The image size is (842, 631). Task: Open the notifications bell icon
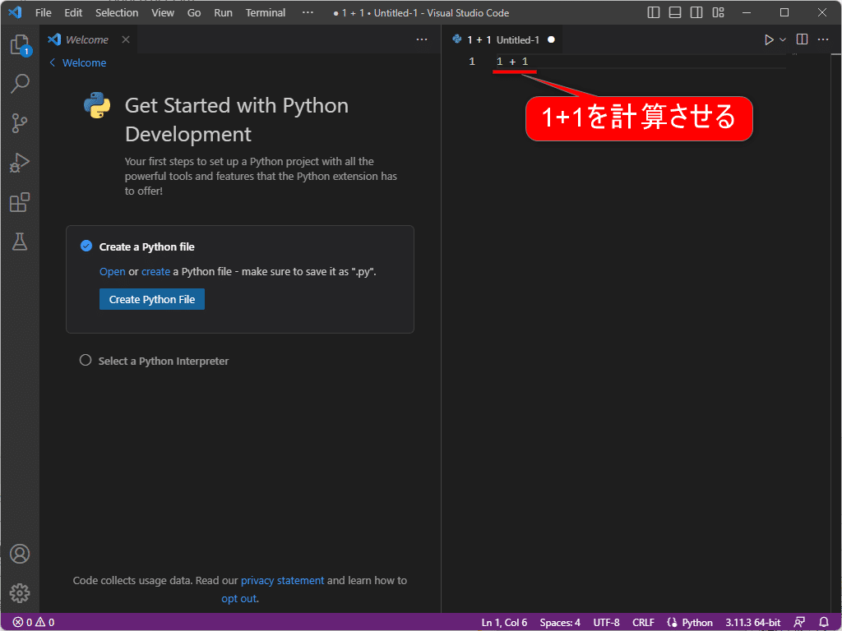824,623
